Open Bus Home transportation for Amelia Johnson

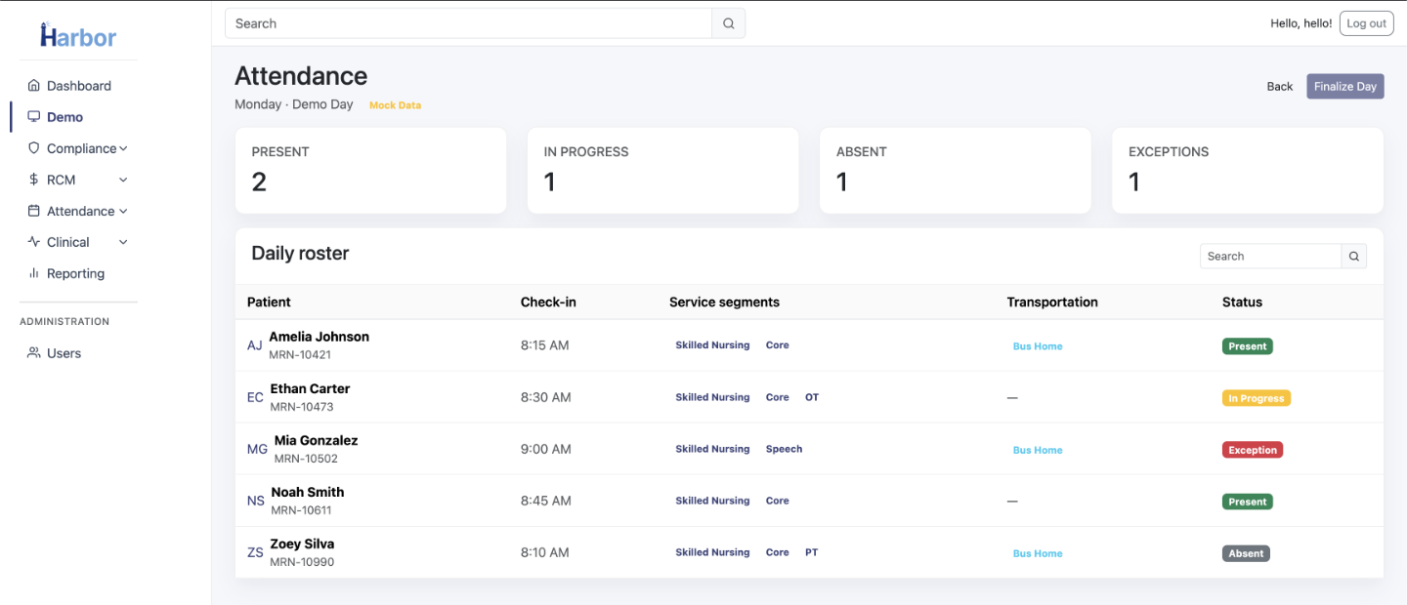pyautogui.click(x=1037, y=345)
